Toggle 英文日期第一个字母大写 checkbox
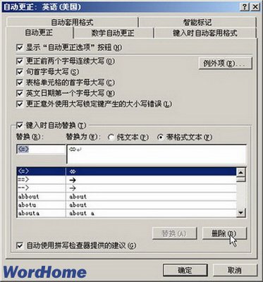263x282 pixels. 20,93
